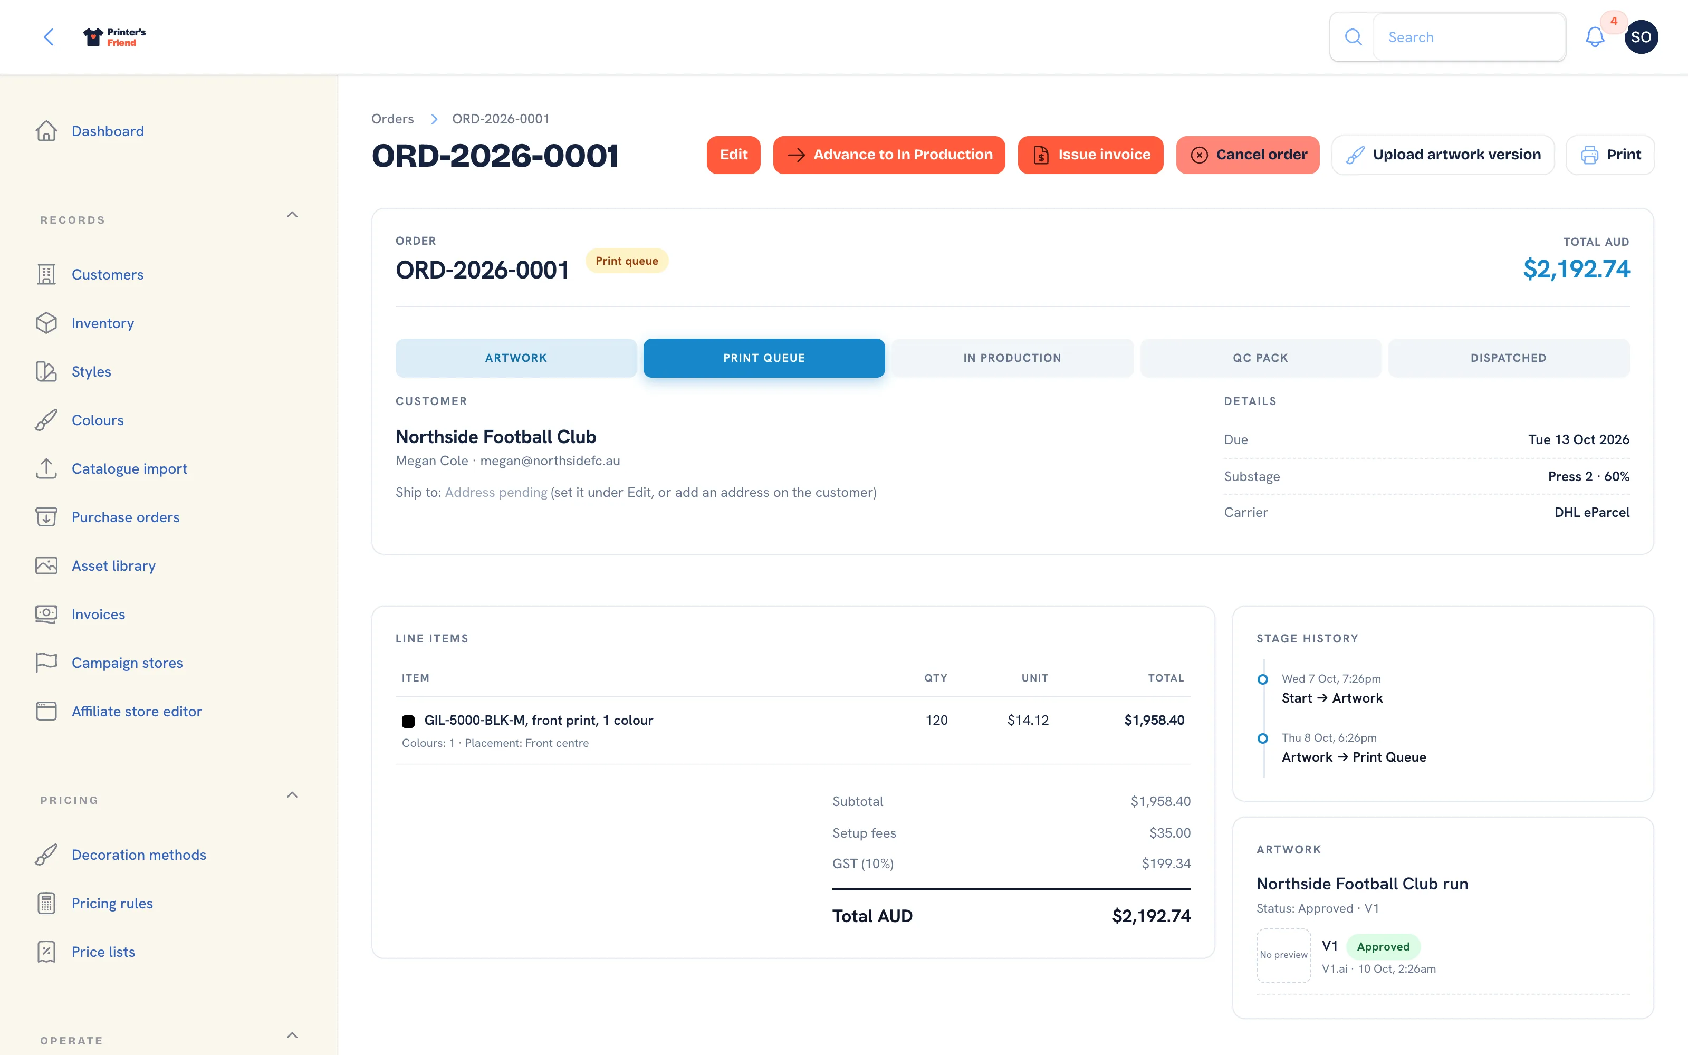Select the QC Pack stage tab
1688x1055 pixels.
click(x=1260, y=358)
